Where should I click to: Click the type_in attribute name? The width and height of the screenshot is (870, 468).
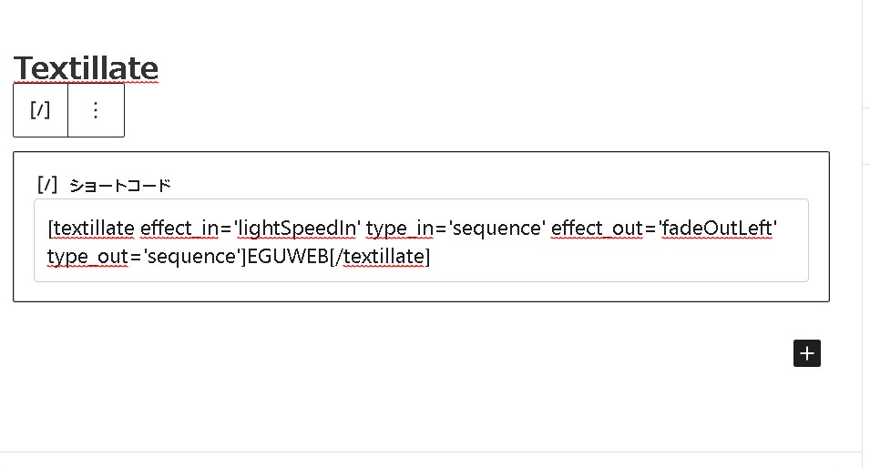pyautogui.click(x=399, y=228)
